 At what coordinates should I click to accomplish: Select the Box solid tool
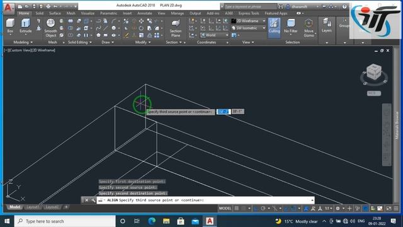coord(10,26)
